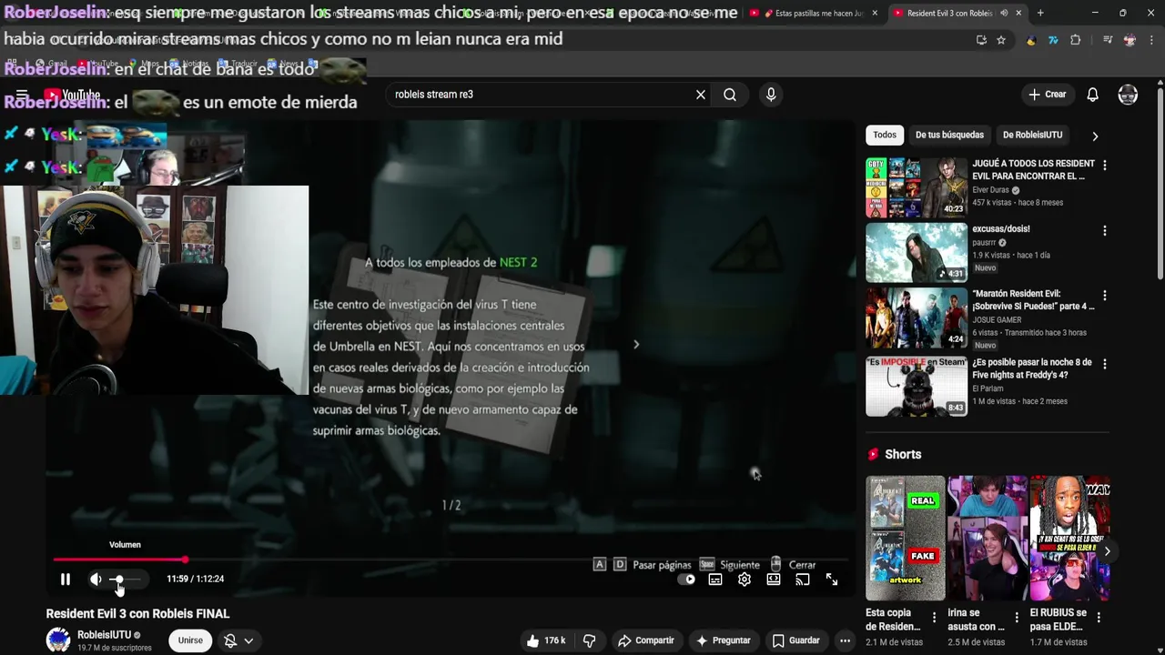
Task: Open the browser extensions puzzle icon
Action: tap(1076, 40)
